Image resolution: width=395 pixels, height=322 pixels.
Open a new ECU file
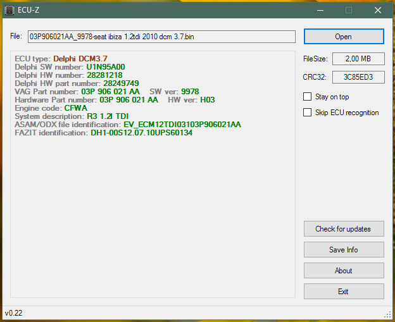click(x=344, y=37)
